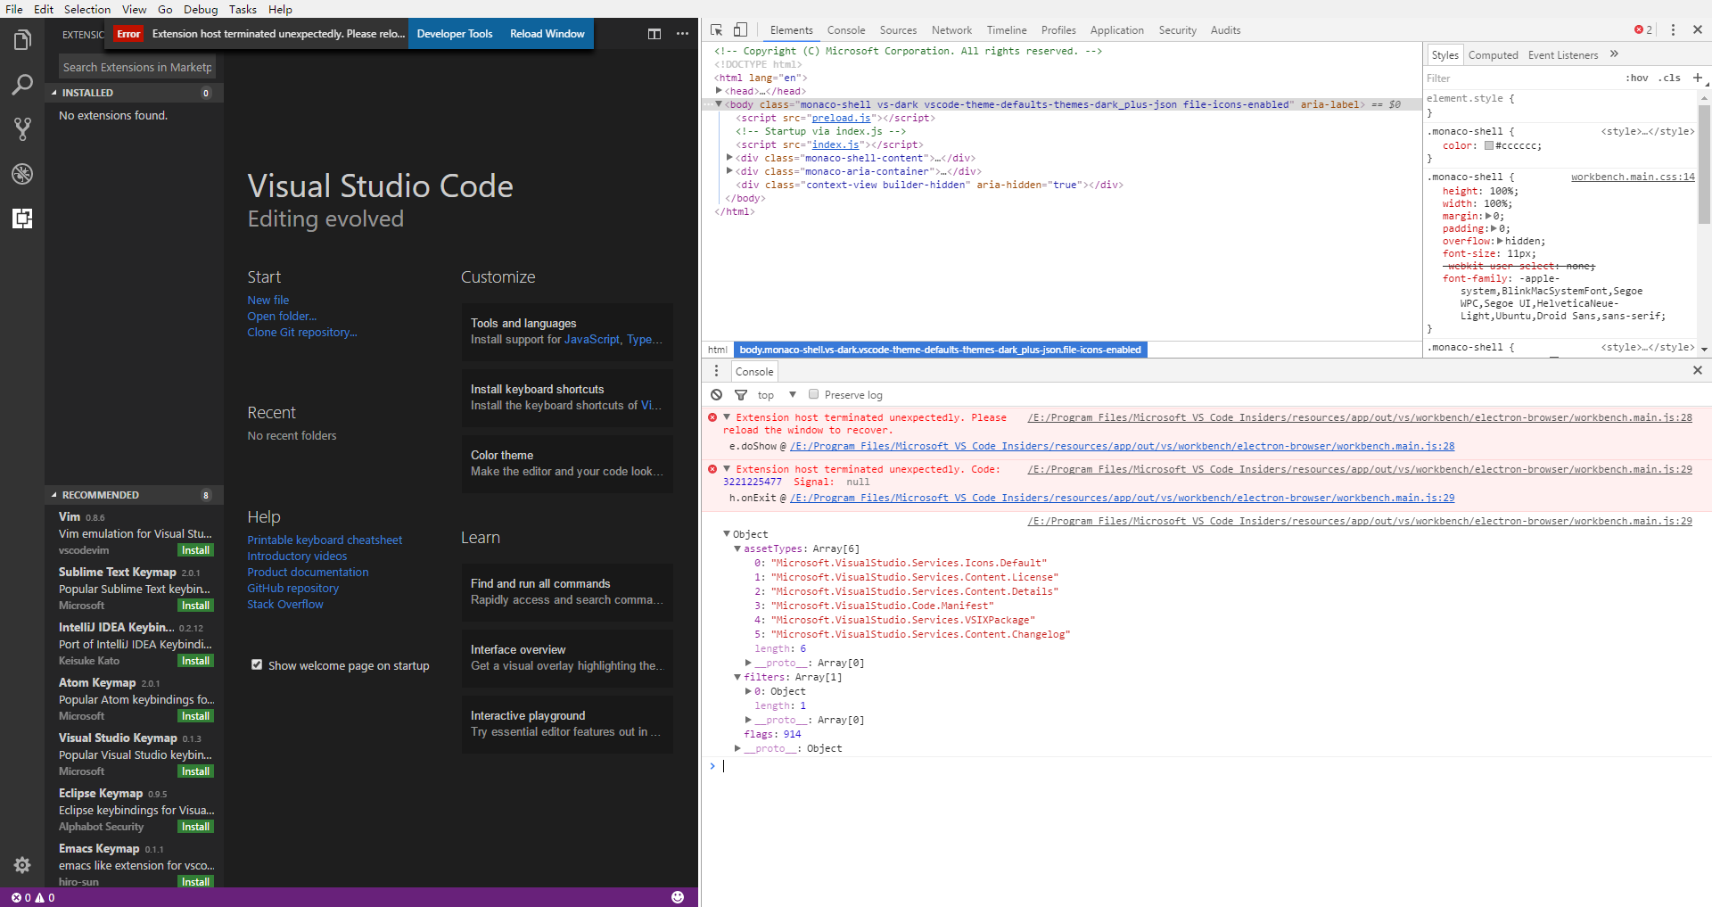Select the Source Control icon
Image resolution: width=1712 pixels, height=907 pixels.
[x=21, y=128]
